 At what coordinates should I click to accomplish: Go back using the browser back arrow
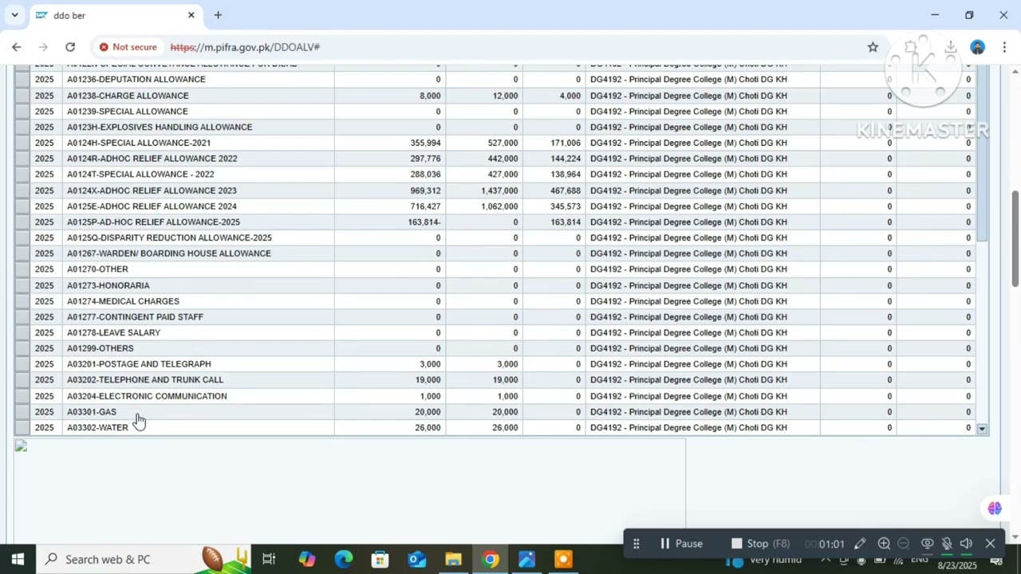point(17,47)
